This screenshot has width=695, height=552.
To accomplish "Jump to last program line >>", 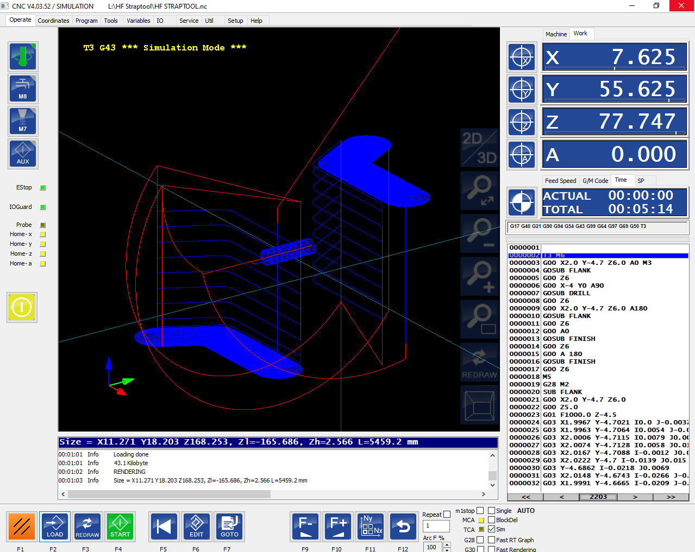I will (671, 497).
